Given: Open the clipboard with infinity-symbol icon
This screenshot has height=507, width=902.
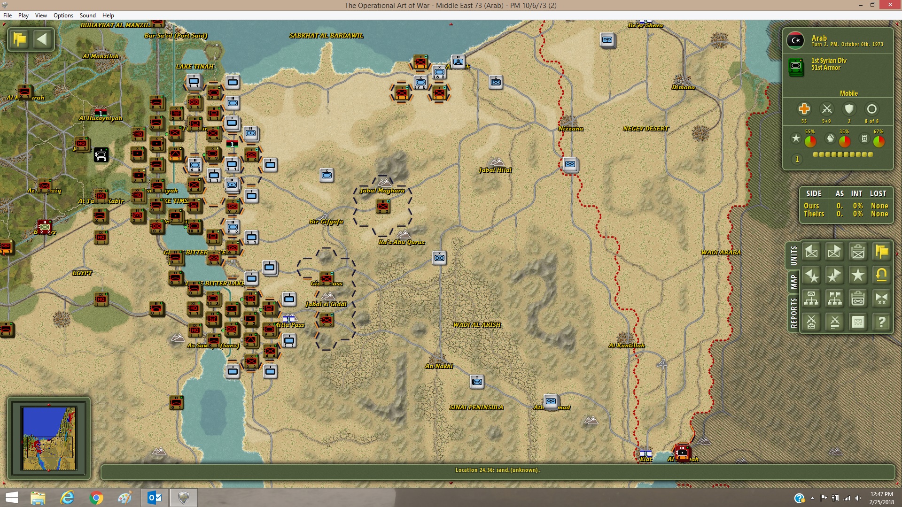Looking at the screenshot, I should 858,299.
